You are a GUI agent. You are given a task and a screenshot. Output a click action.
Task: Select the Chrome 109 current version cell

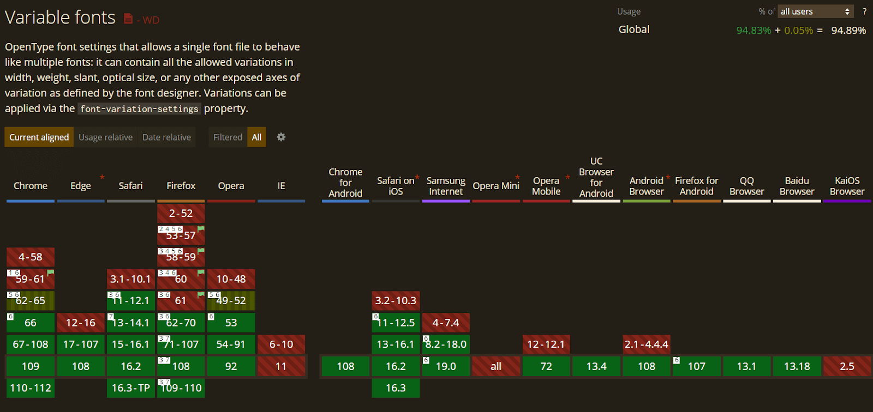point(31,366)
